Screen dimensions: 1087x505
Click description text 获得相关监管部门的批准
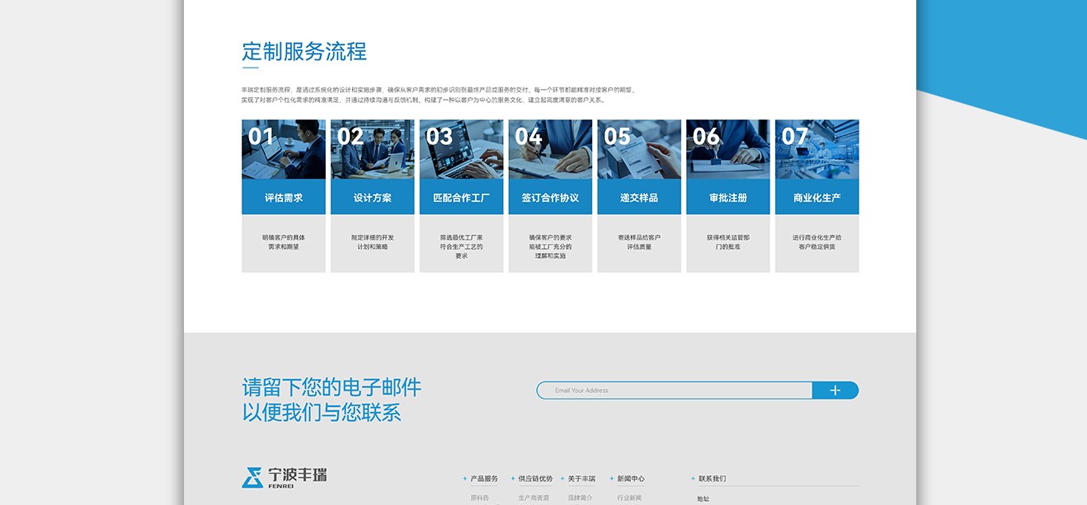coord(728,242)
